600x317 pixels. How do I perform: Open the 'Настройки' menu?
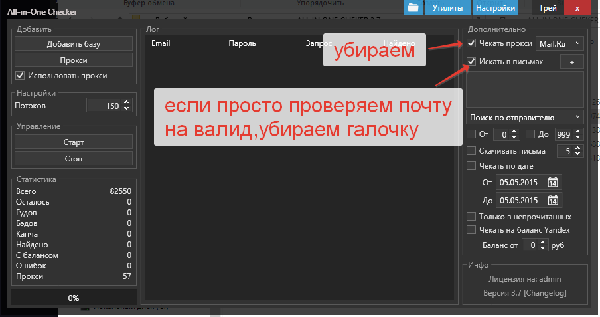point(495,8)
